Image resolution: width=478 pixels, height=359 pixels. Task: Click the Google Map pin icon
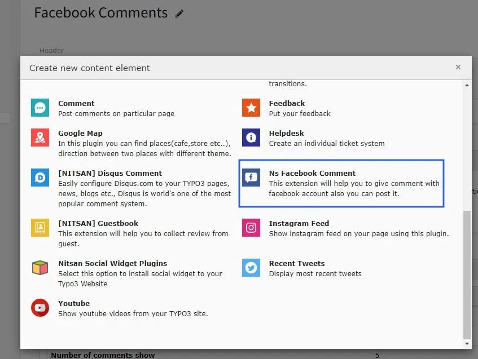pyautogui.click(x=40, y=138)
